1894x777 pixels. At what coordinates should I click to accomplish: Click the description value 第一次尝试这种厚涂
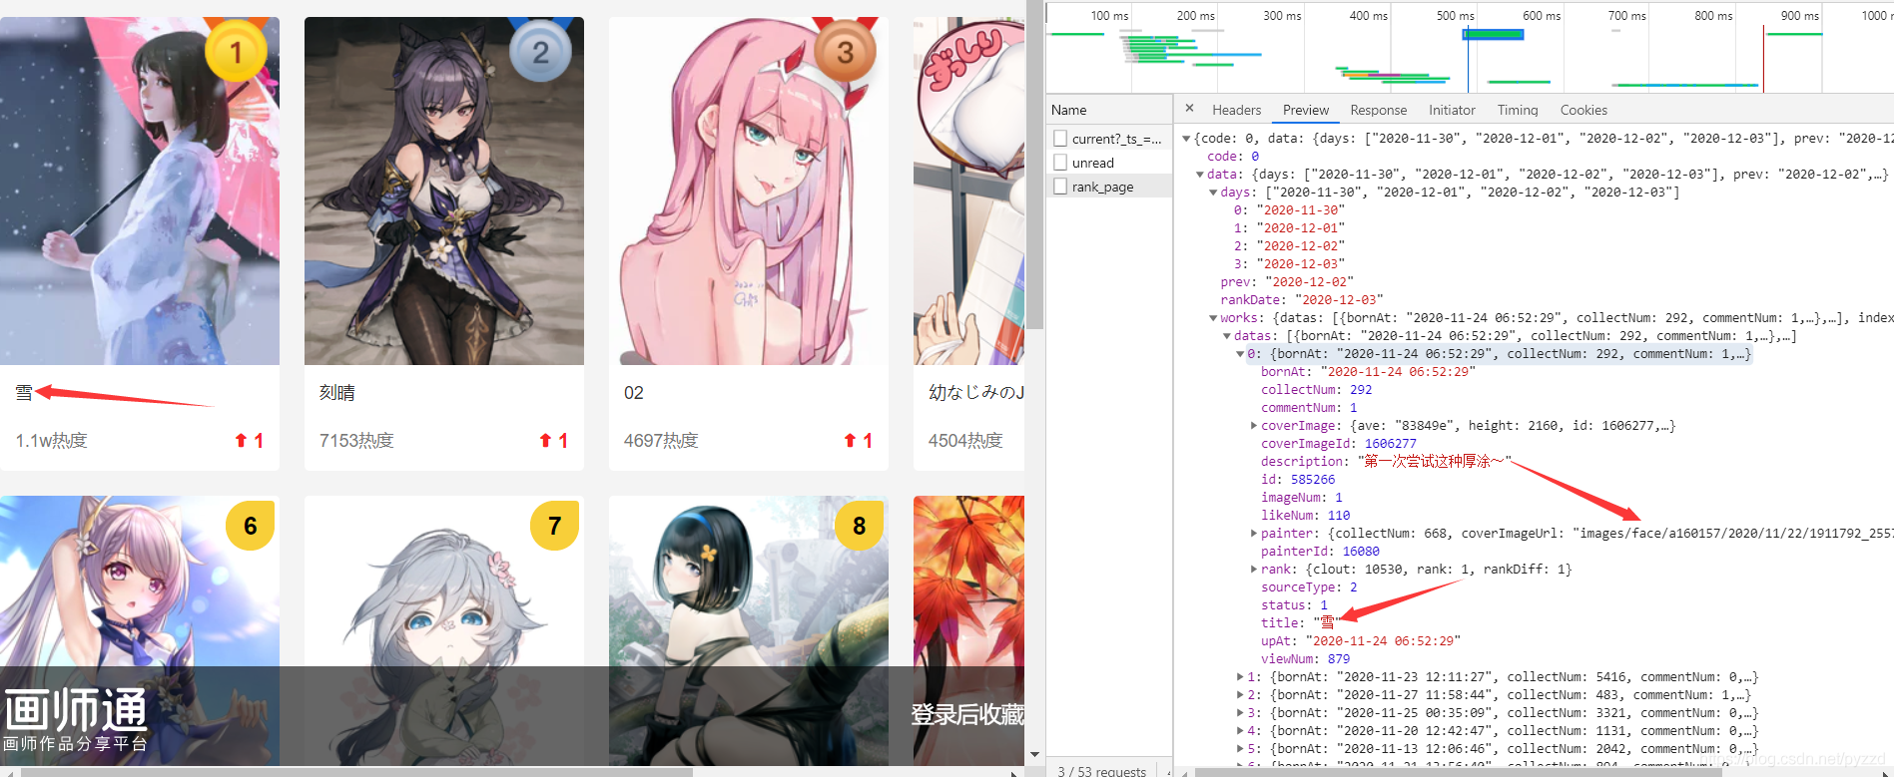pos(1435,462)
